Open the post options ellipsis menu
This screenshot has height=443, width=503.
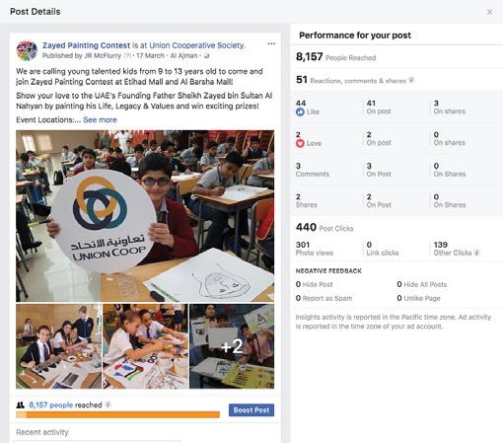[271, 43]
